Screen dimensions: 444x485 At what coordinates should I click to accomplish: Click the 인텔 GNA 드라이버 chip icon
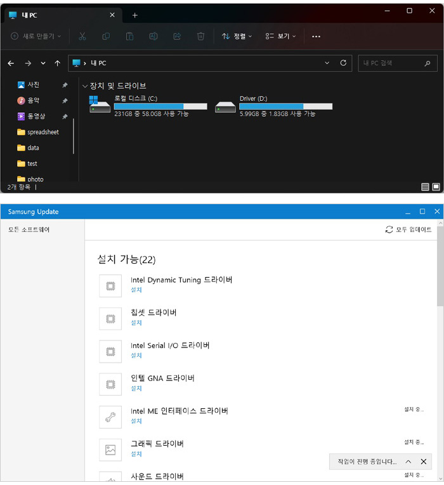[x=110, y=384]
